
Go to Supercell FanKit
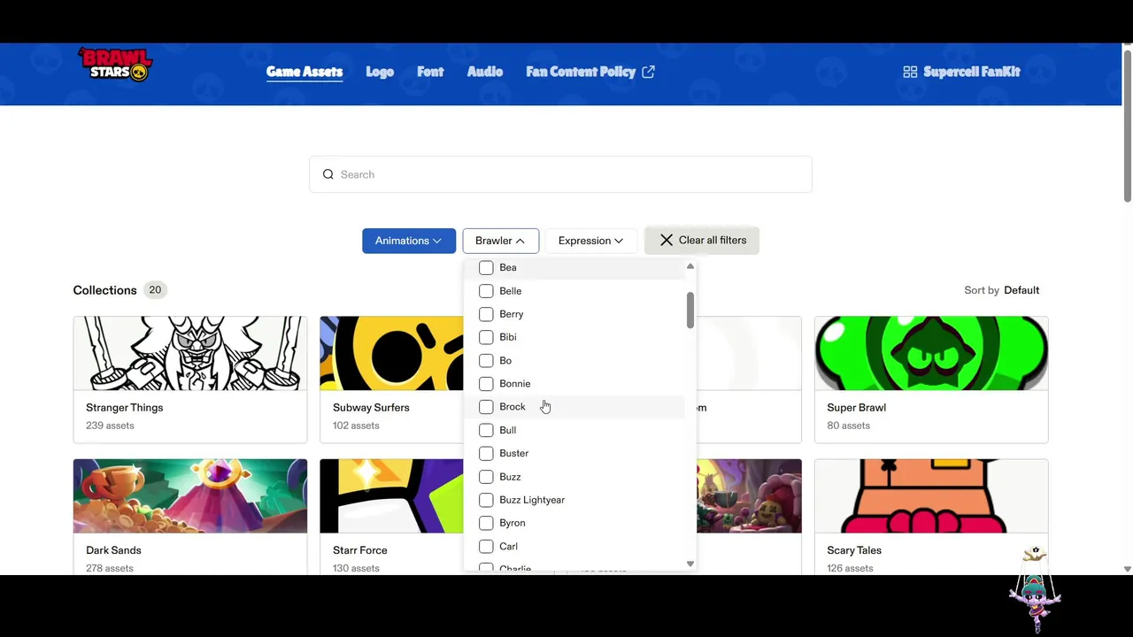(x=961, y=72)
